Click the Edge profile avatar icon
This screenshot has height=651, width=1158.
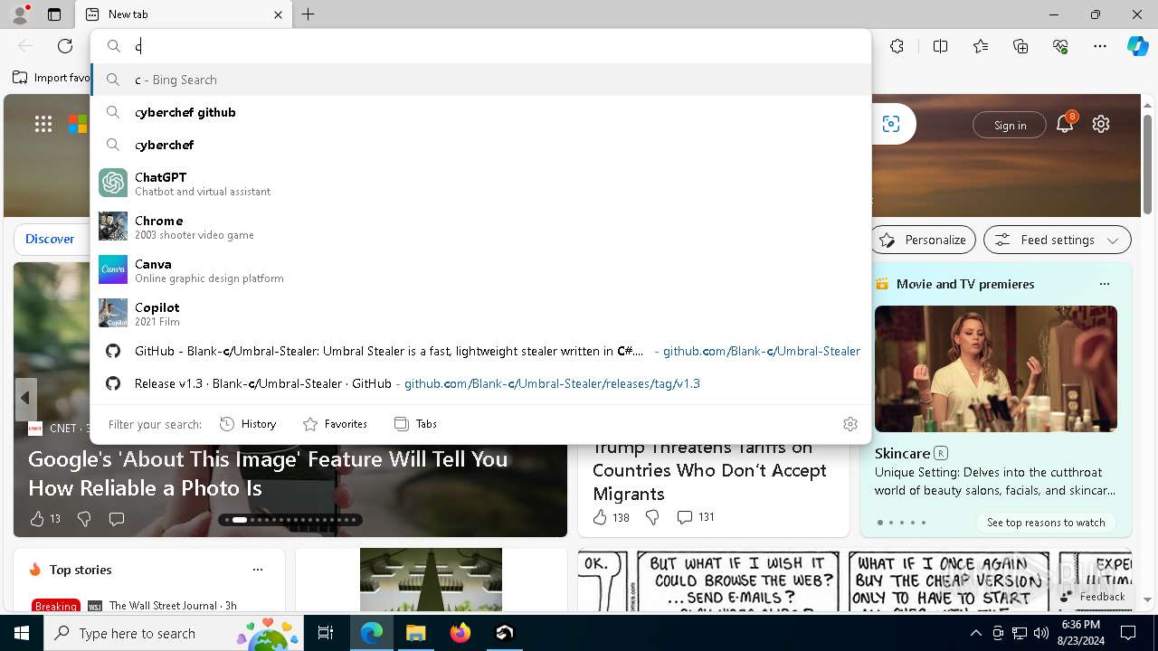pos(20,14)
